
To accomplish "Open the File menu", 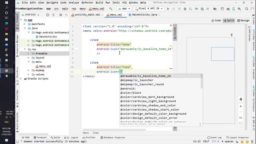I will [25, 3].
